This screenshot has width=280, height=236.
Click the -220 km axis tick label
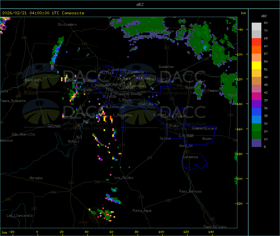239,204
